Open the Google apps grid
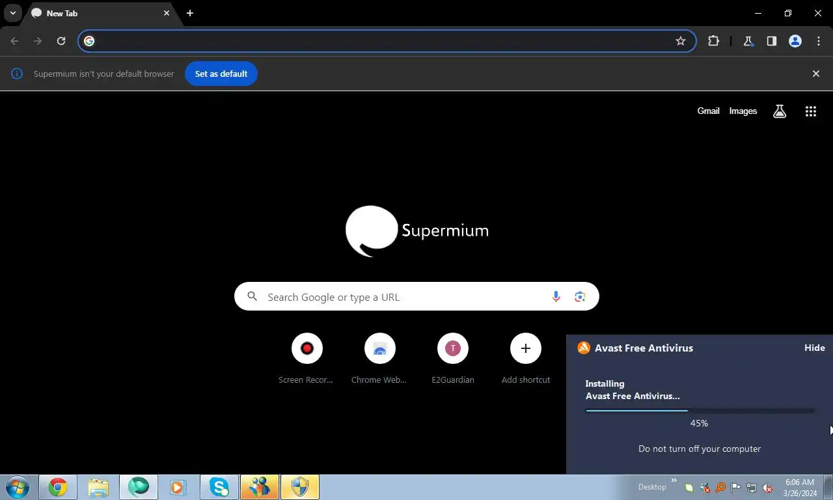833x500 pixels. pos(811,111)
